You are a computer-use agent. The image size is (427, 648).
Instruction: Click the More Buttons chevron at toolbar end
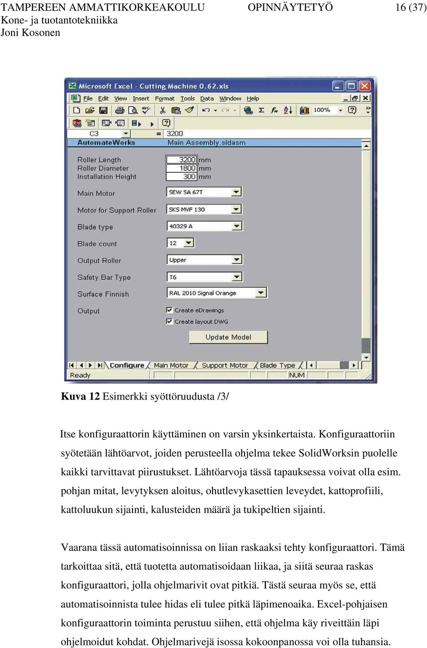[368, 110]
